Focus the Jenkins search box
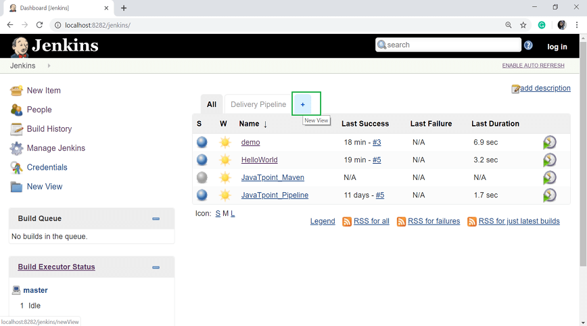 click(x=448, y=45)
